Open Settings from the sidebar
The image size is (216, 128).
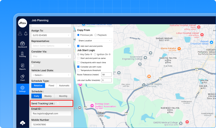coord(22,89)
